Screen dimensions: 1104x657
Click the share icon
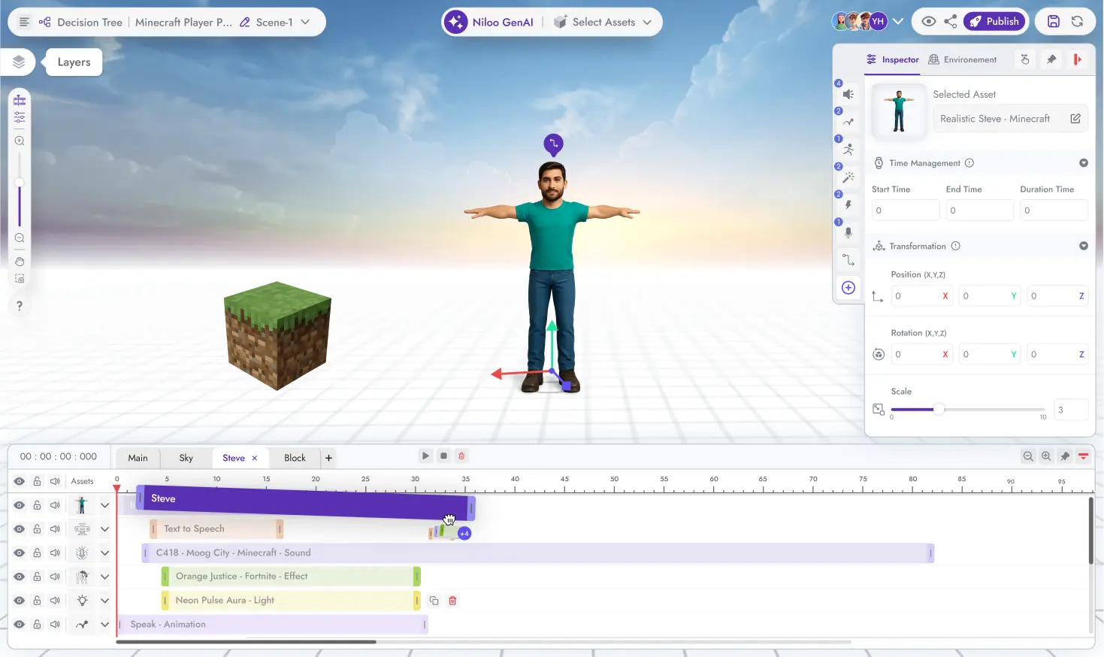[x=951, y=21]
